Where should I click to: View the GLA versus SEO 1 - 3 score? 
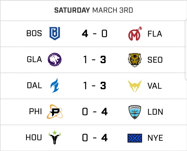(95, 60)
